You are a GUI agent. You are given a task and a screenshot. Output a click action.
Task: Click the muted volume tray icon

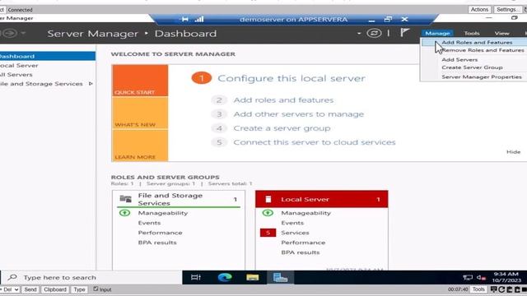tap(481, 278)
